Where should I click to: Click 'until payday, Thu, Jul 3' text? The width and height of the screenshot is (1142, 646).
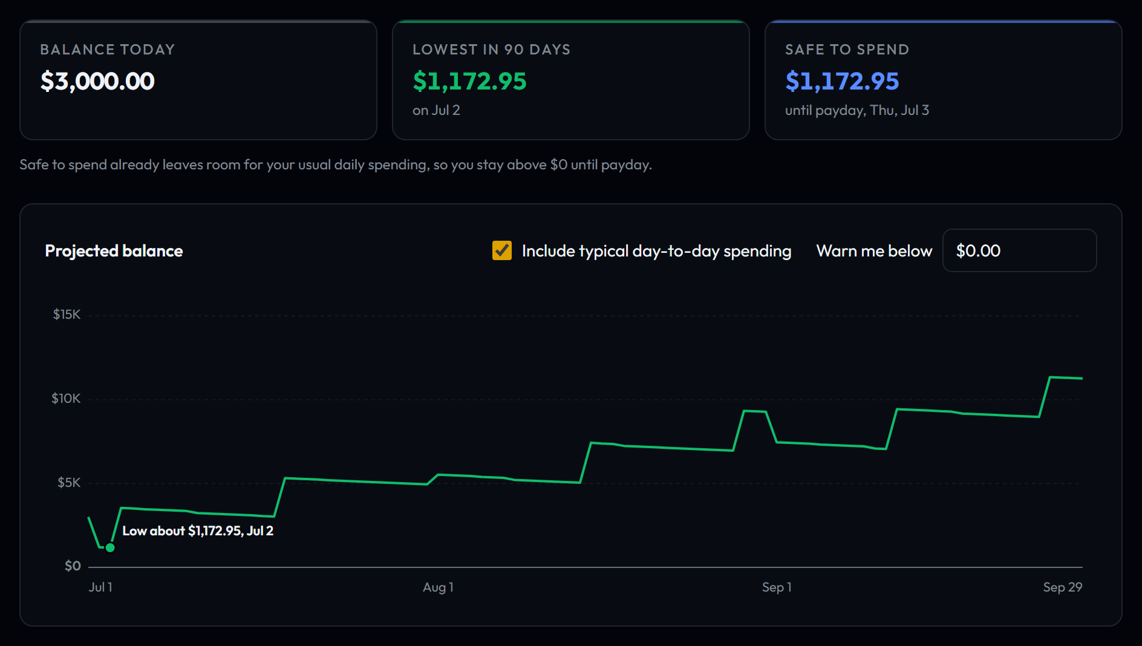857,110
